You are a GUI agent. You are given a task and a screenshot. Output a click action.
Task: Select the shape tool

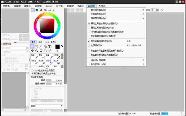[45, 46]
